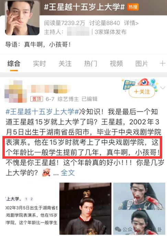Open the 热门 tab

click(x=91, y=64)
